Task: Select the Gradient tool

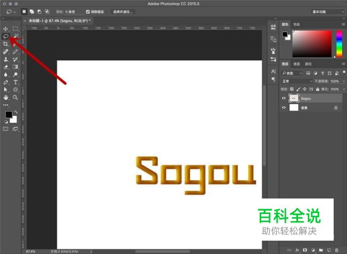Action: point(15,67)
